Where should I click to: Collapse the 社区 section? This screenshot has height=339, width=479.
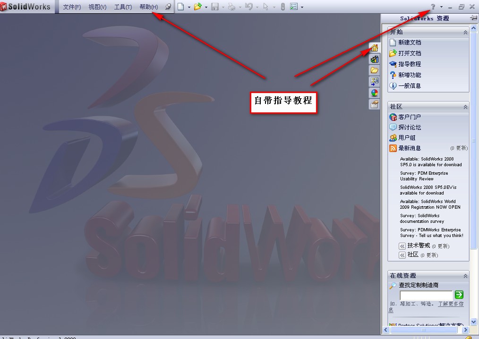[x=465, y=107]
